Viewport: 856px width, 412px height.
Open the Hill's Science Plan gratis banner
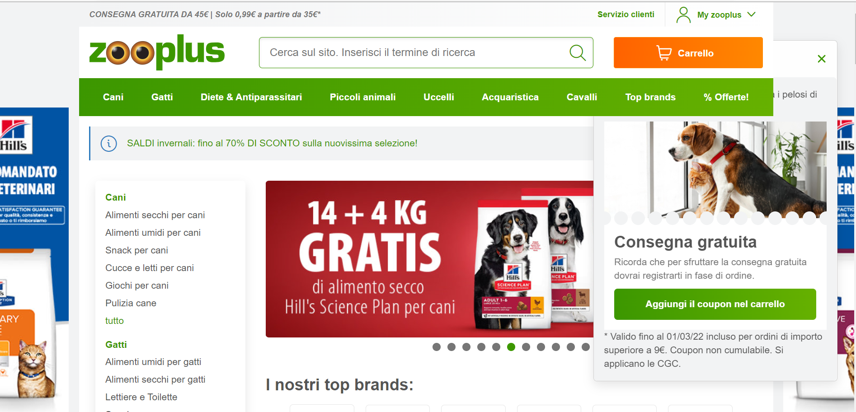(429, 259)
